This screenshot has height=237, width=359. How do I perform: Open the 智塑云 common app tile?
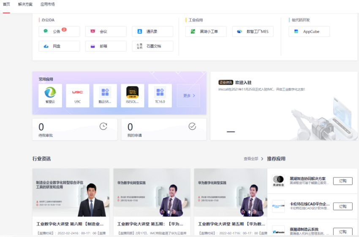pyautogui.click(x=50, y=96)
